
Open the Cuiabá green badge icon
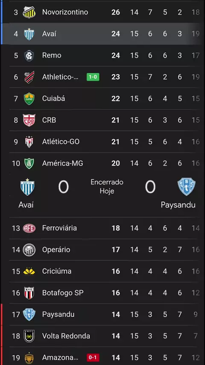pos(29,99)
